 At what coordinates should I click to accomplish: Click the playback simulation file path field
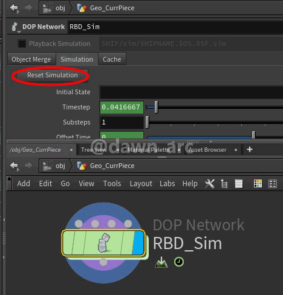point(190,44)
